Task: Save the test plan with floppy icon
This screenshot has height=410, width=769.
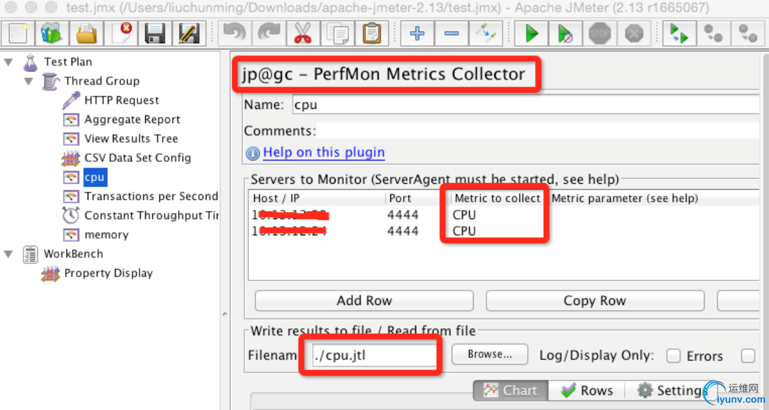Action: [x=155, y=34]
